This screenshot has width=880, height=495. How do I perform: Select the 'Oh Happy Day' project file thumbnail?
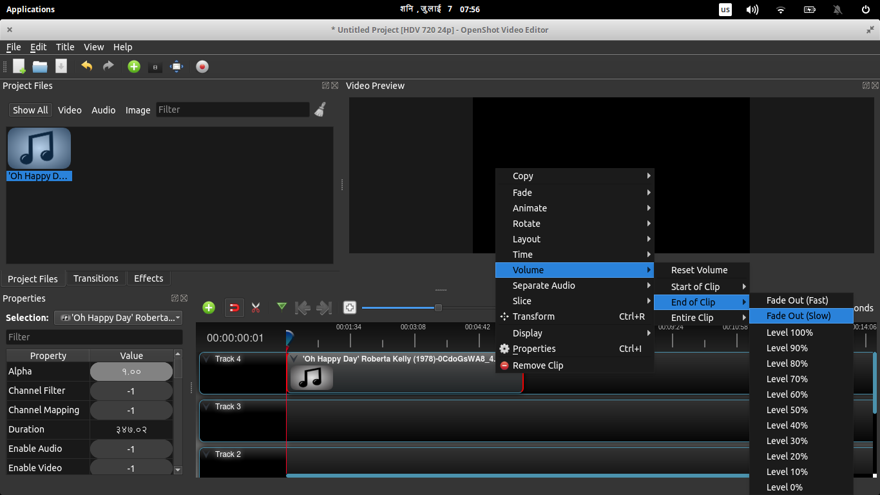(39, 148)
